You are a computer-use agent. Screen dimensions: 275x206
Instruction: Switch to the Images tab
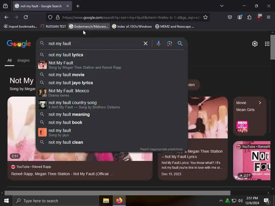(x=23, y=60)
